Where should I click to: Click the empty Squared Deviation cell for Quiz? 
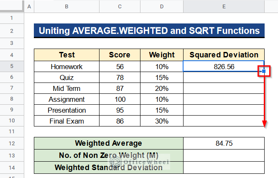pyautogui.click(x=224, y=77)
